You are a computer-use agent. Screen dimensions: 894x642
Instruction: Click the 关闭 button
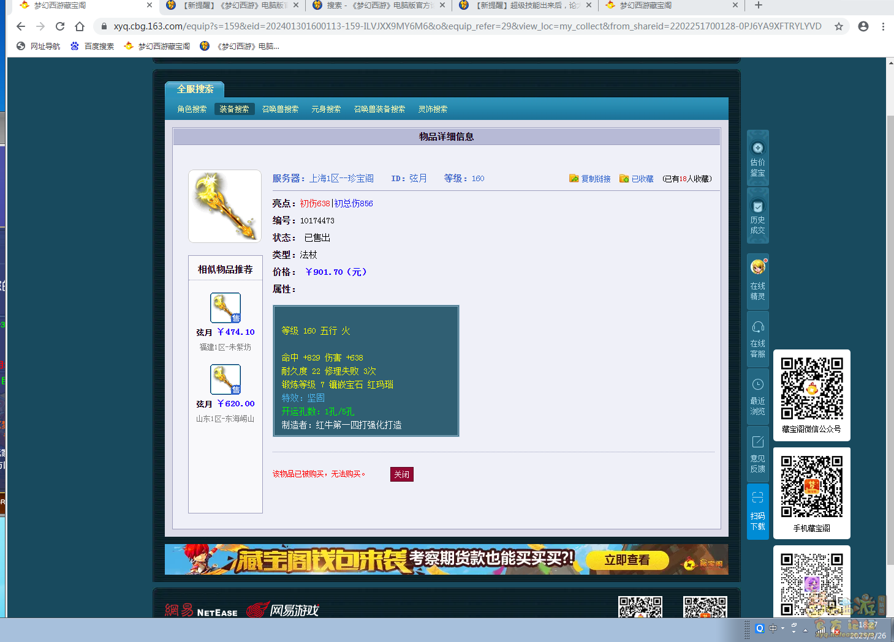pos(402,474)
